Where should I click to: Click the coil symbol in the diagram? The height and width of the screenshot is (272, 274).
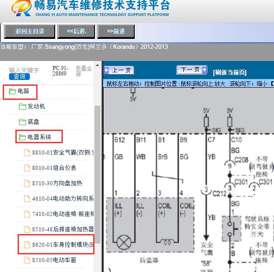167,242
